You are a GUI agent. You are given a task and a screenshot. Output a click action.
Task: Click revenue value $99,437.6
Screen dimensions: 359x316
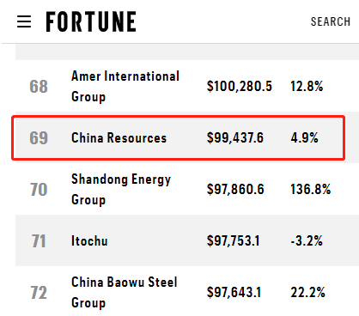[x=235, y=137]
